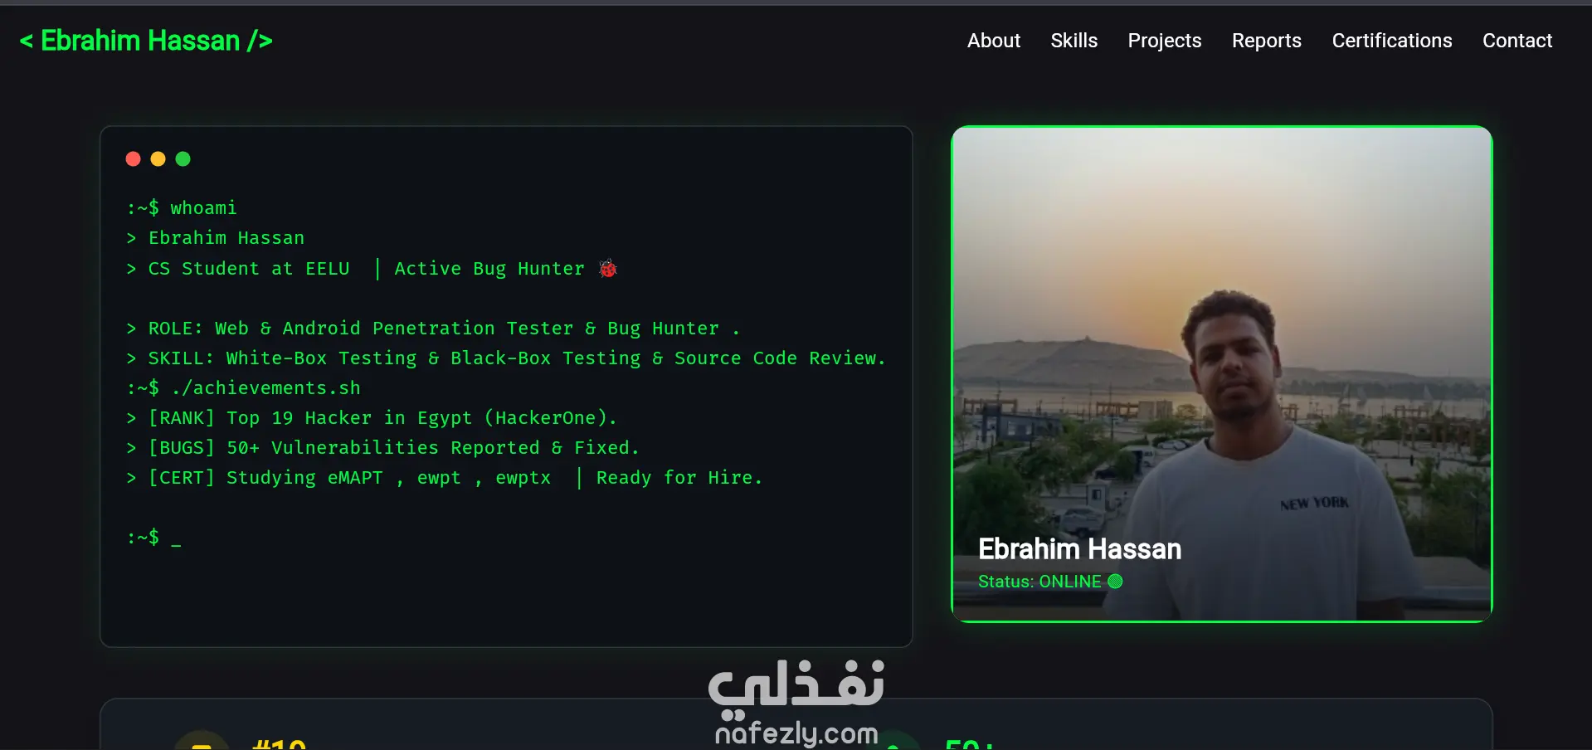Screen dimensions: 1592x750
Task: Go to the Skills section
Action: point(1074,41)
